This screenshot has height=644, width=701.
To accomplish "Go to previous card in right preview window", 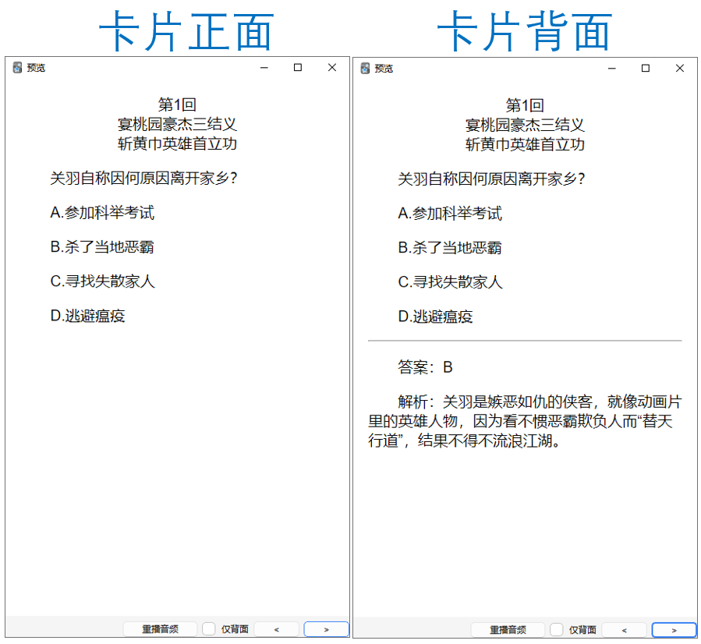I will pos(624,630).
